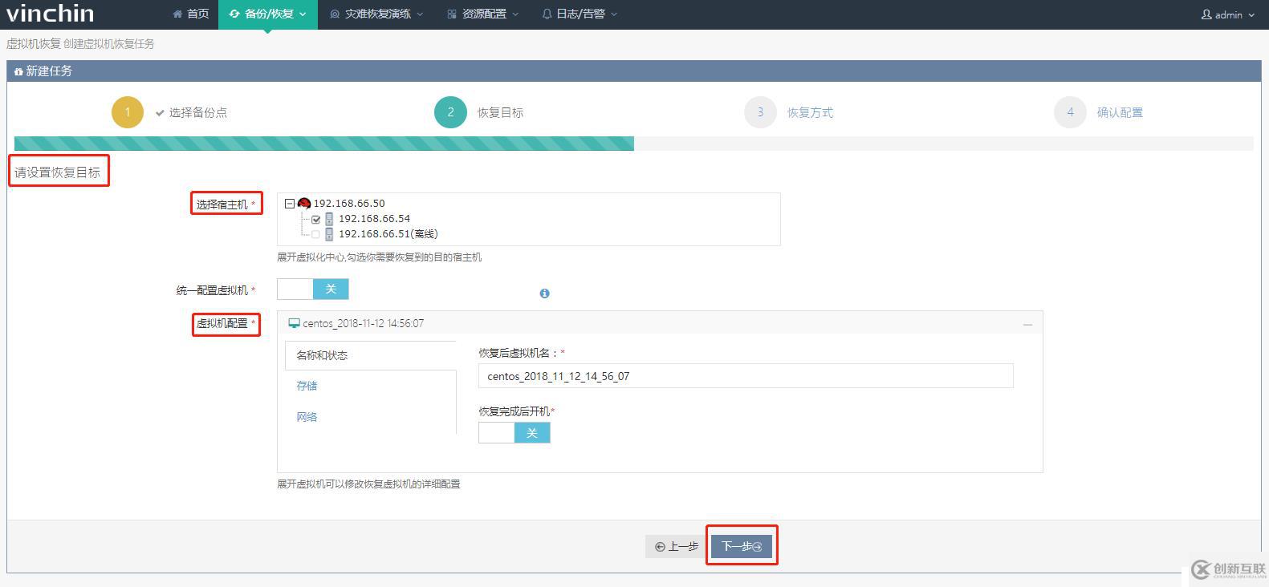Check the host 192.168.66.54 checkbox

coord(316,219)
